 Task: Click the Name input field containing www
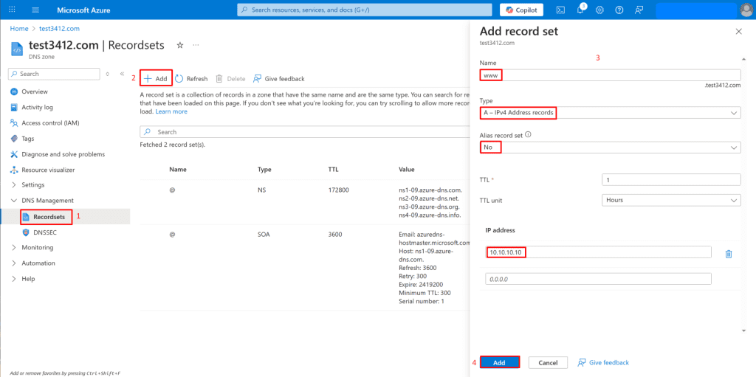(610, 75)
